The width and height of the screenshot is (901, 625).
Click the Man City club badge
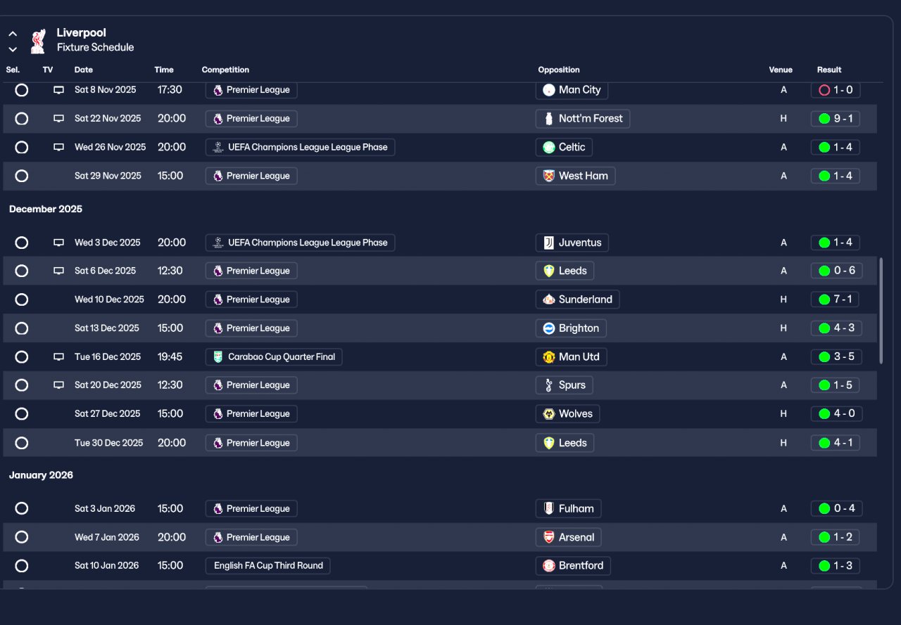pos(549,90)
